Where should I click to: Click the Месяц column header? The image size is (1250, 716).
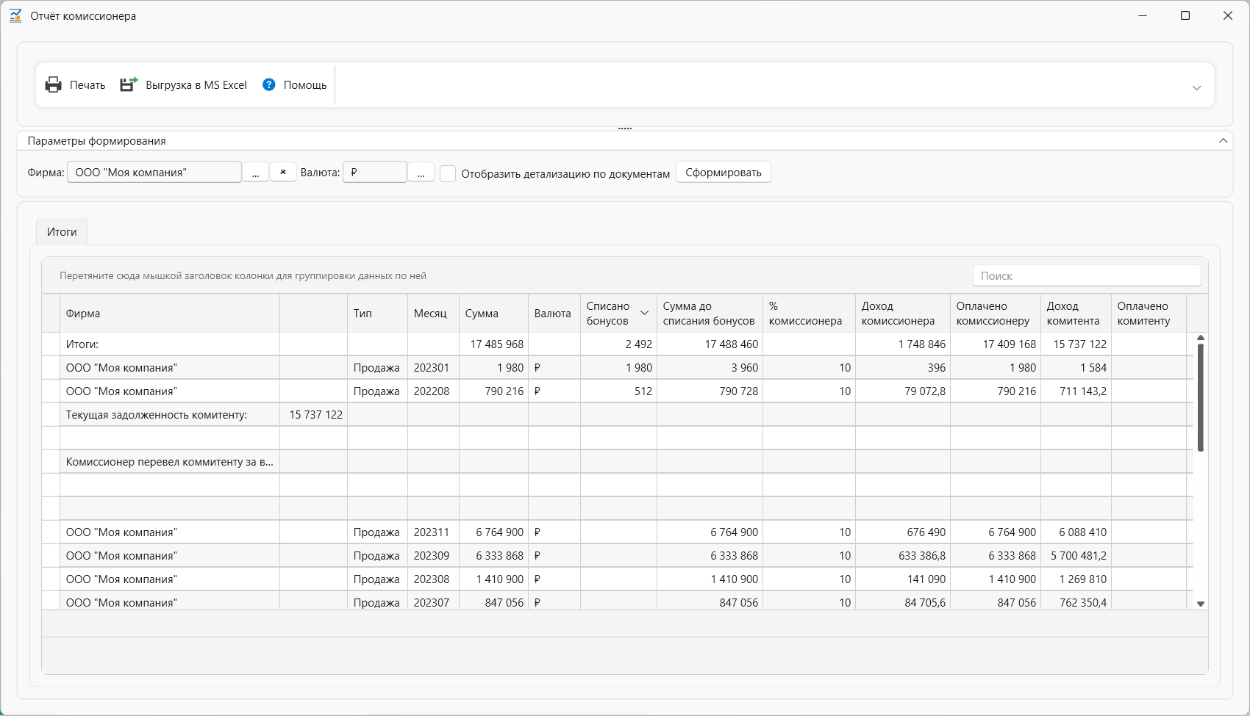click(433, 314)
